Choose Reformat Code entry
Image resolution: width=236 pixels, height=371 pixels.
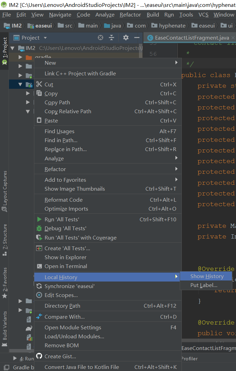(x=108, y=200)
